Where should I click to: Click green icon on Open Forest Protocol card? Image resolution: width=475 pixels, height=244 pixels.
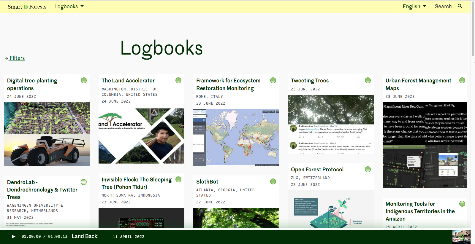(368, 169)
